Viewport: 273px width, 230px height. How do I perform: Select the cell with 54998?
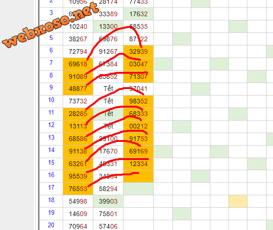point(78,201)
